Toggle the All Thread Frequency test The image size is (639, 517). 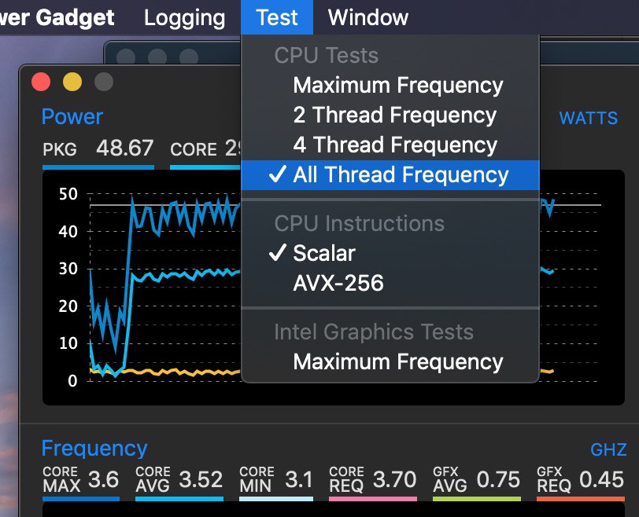coord(390,175)
